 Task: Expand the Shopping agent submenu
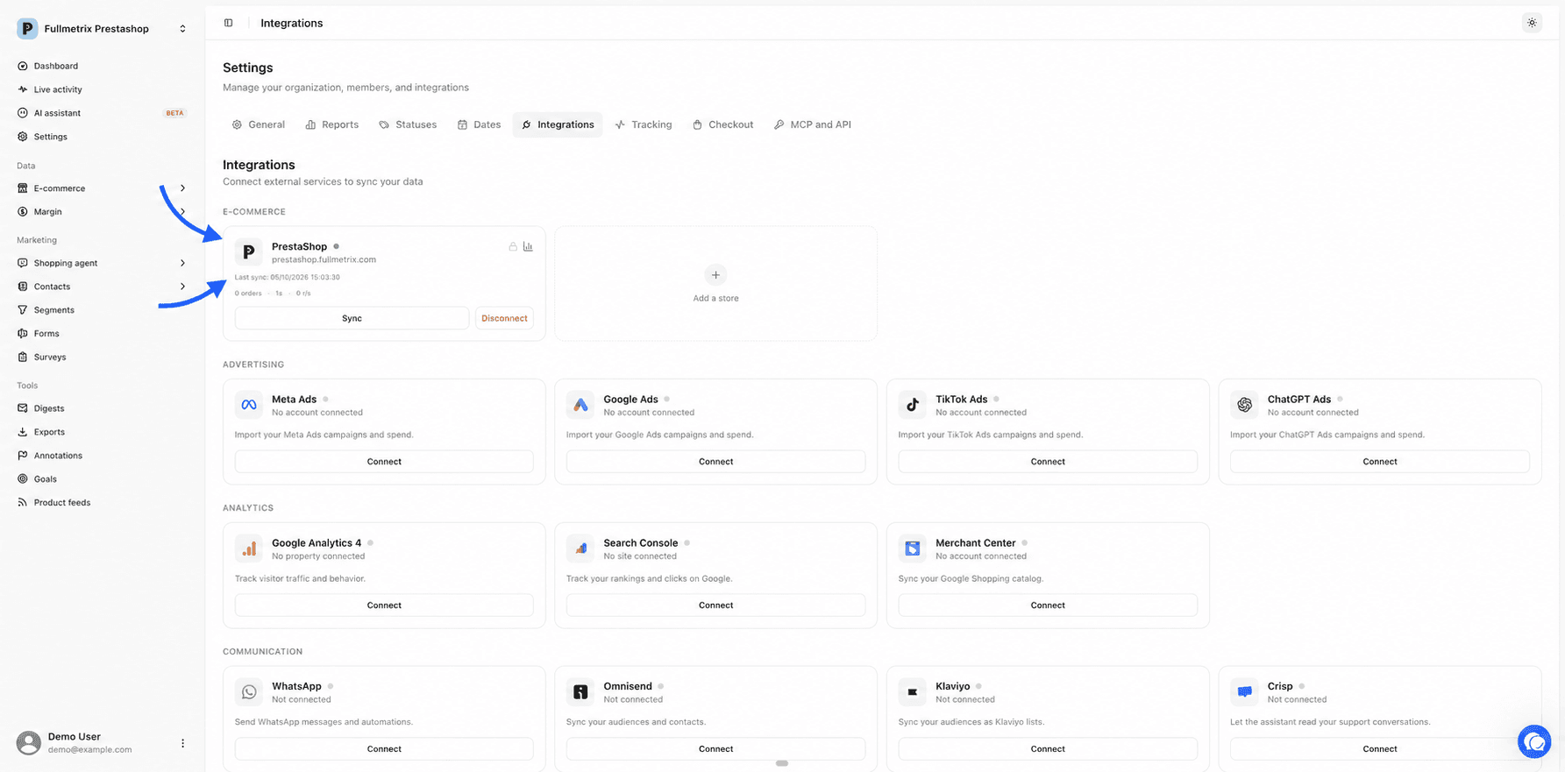(102, 263)
